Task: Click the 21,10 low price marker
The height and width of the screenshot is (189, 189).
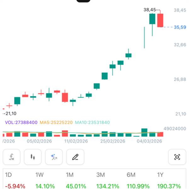Action: click(10, 113)
